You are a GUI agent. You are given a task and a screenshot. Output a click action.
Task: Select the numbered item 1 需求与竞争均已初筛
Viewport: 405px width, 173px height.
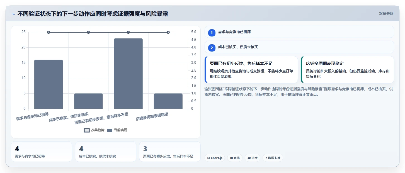click(299, 32)
